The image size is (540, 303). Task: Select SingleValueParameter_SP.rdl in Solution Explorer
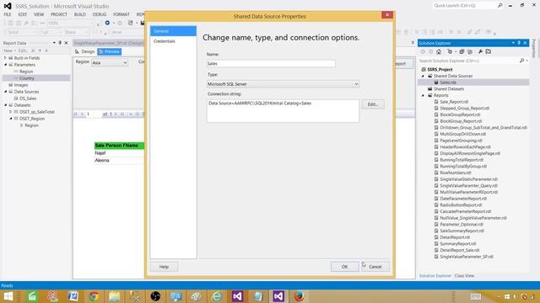467,257
